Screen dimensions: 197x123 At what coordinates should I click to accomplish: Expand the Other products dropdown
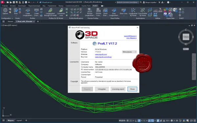(129, 52)
